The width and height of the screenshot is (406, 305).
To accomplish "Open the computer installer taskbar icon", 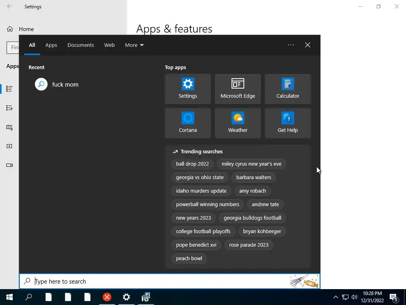I will click(x=146, y=297).
